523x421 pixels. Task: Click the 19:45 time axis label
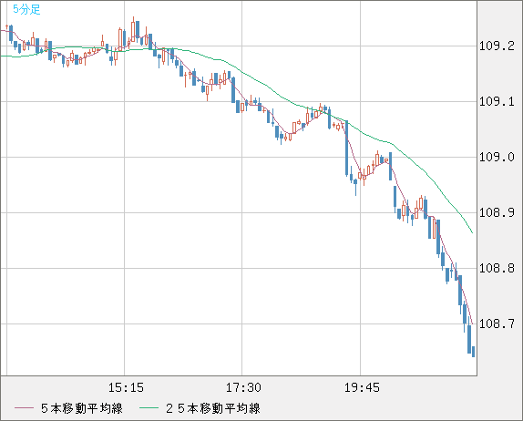[x=362, y=387]
